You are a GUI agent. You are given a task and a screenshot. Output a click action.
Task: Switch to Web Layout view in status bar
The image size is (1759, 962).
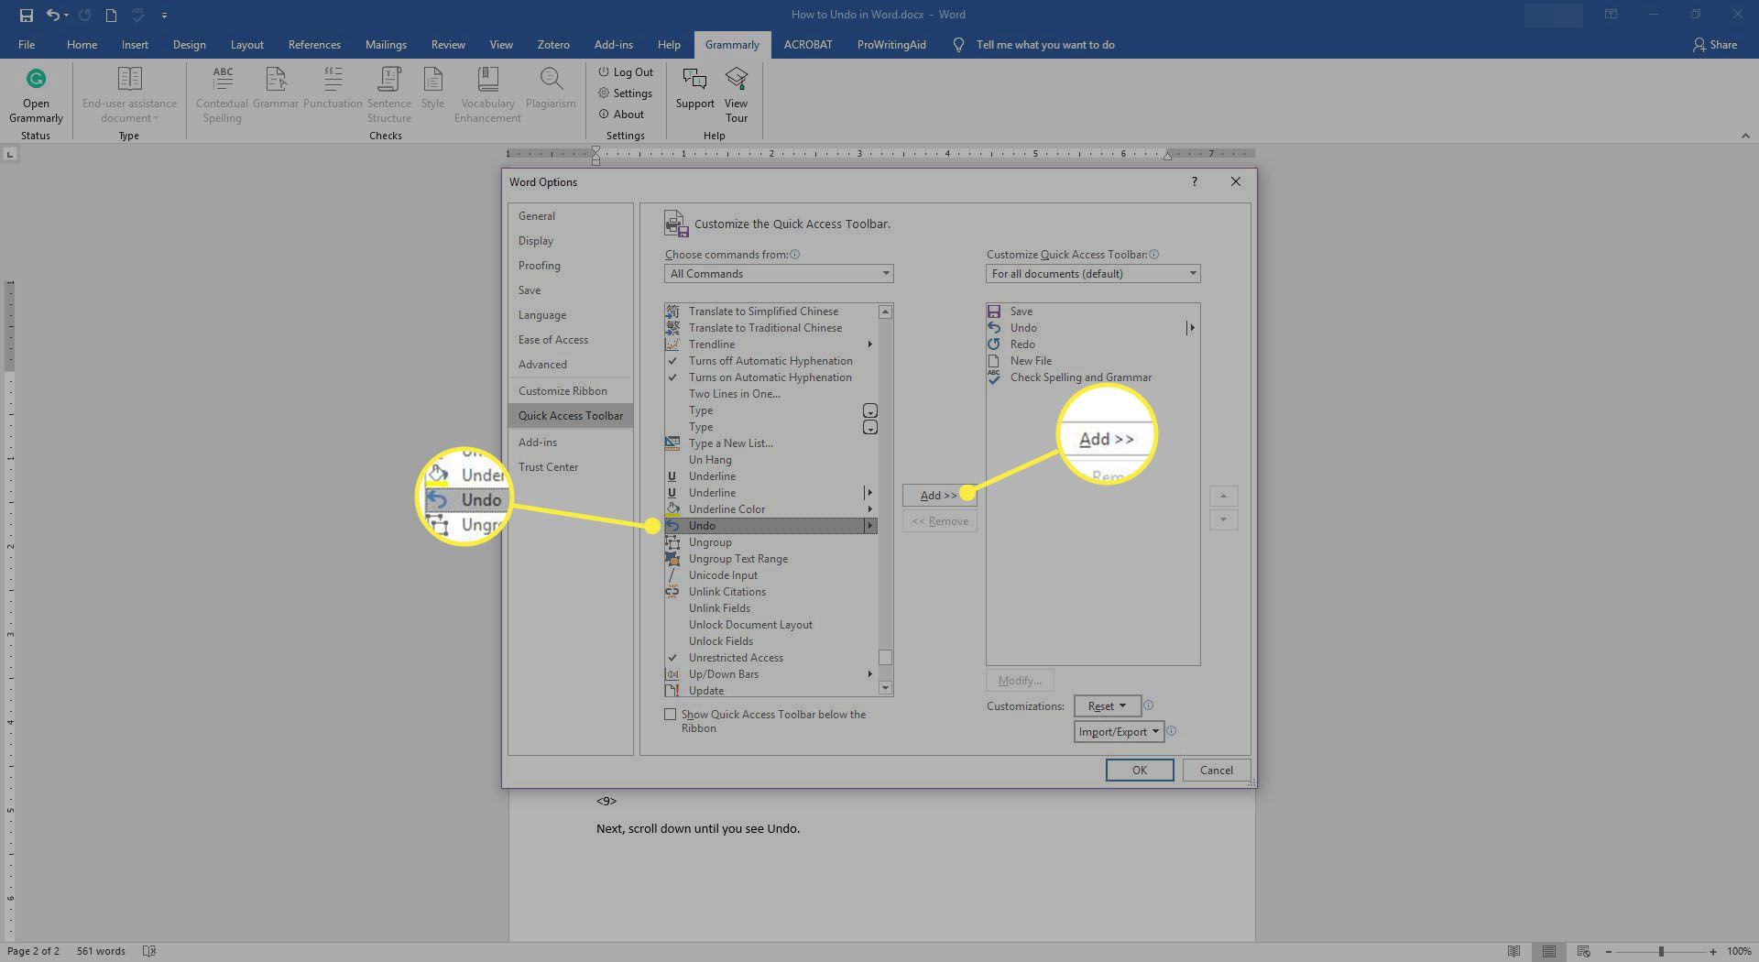coord(1583,952)
